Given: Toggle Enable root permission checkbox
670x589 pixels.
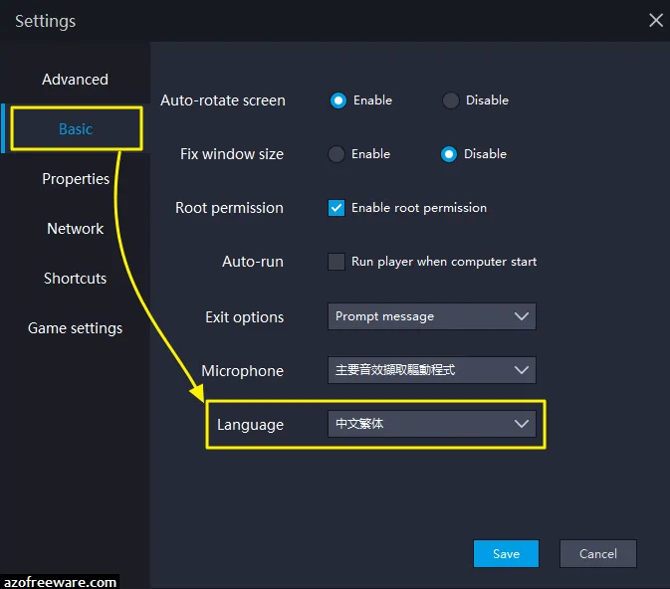Looking at the screenshot, I should tap(336, 208).
